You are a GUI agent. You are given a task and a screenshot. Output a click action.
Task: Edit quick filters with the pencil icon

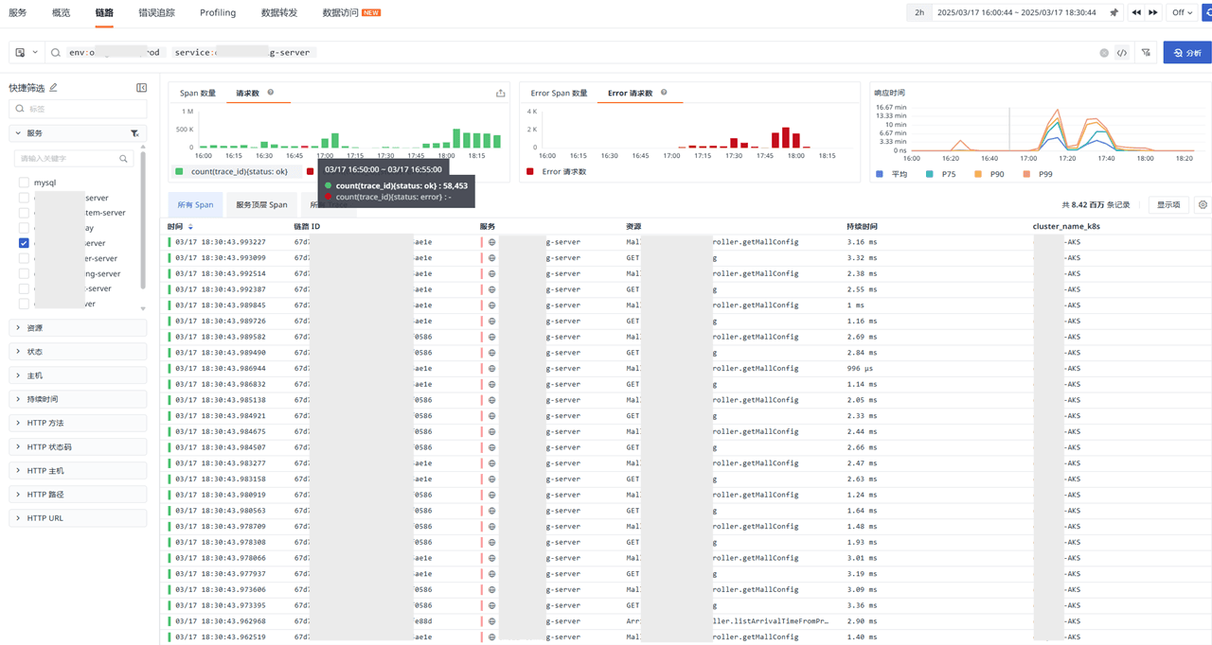(54, 87)
